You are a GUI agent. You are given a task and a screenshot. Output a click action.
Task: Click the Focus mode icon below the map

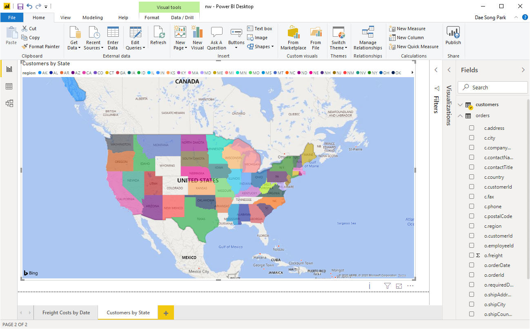pos(399,286)
